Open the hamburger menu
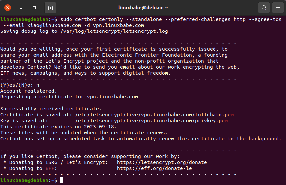The width and height of the screenshot is (286, 185). coord(278,8)
